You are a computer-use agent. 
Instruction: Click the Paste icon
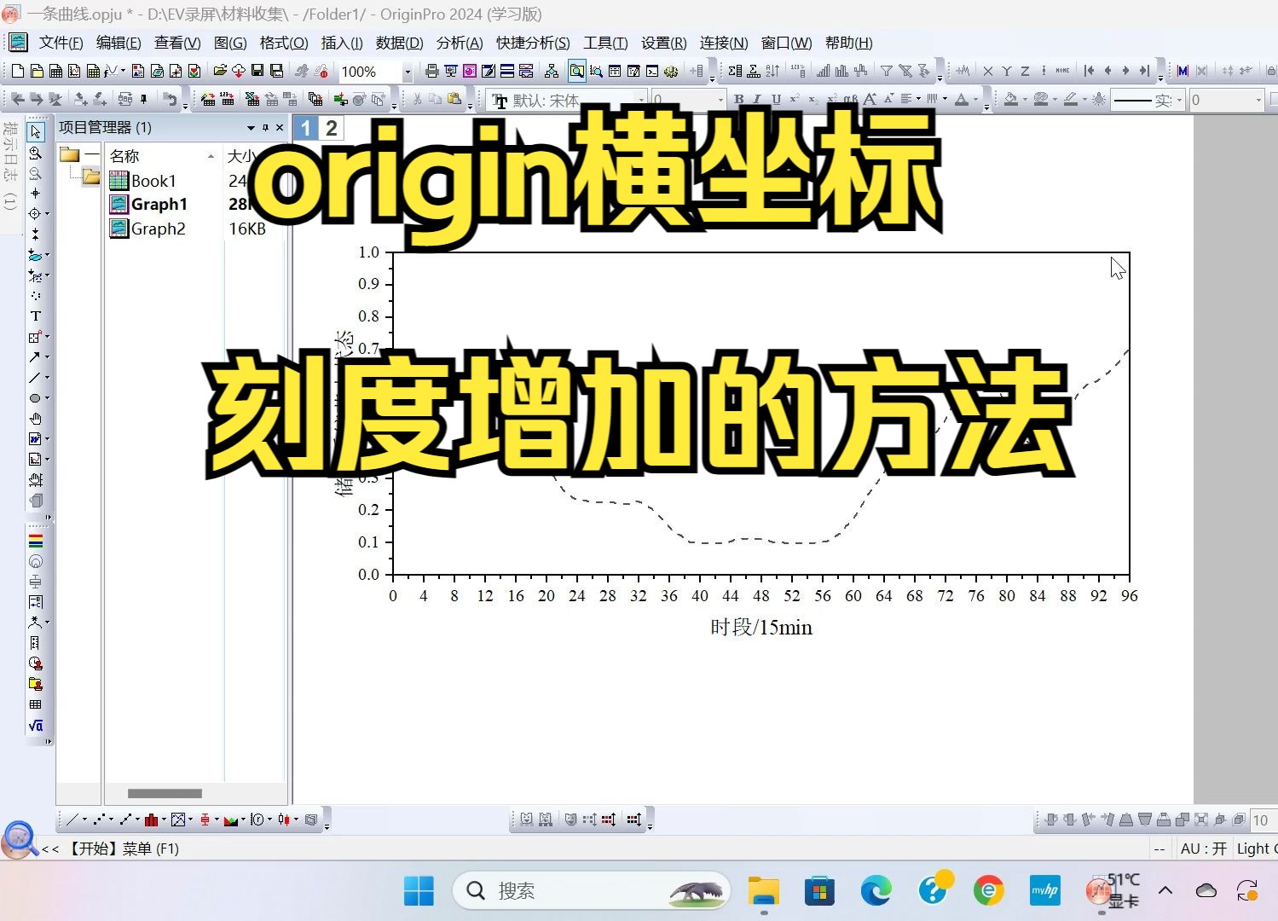[x=454, y=100]
